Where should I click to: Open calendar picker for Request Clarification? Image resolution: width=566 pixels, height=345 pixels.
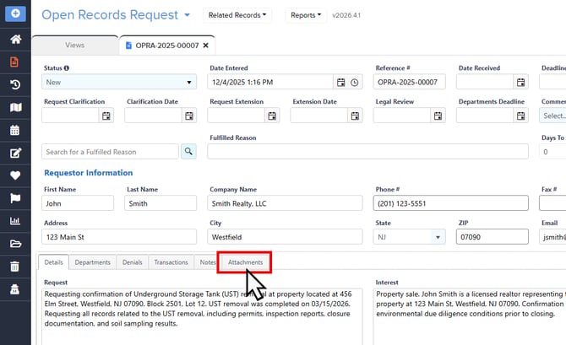tap(106, 116)
